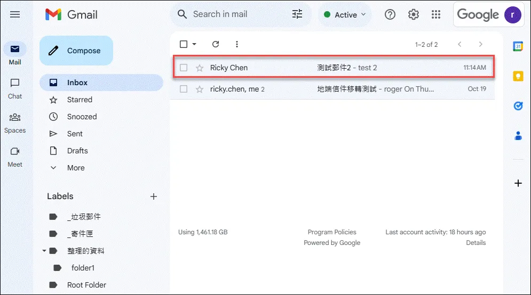This screenshot has width=531, height=295.
Task: Click the Powered by Google link
Action: 332,243
